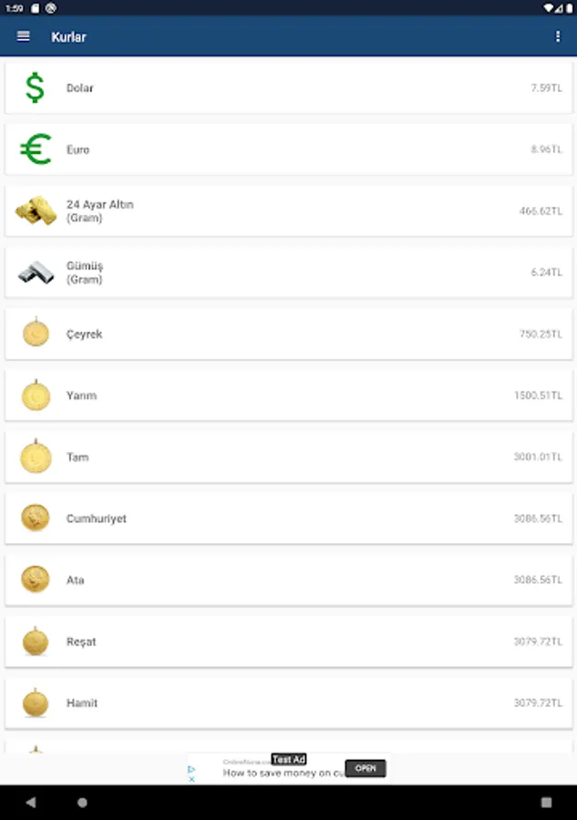Open the three-dot overflow menu

(558, 36)
